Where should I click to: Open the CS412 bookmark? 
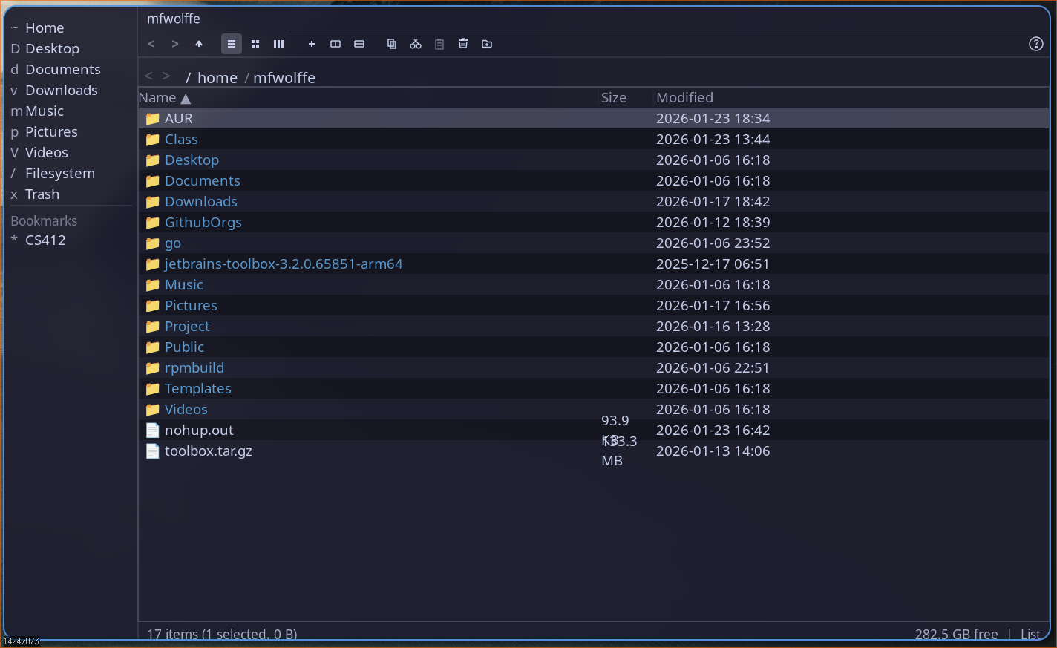click(46, 240)
